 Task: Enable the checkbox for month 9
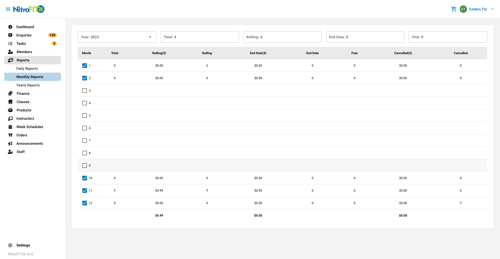coord(84,166)
